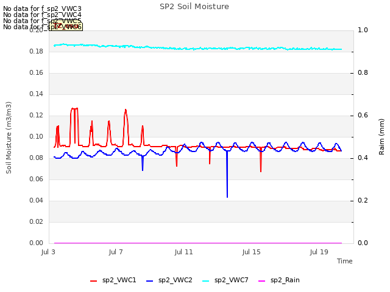
Task: Click the 0.2 right axis tick label
Action: 363,200
